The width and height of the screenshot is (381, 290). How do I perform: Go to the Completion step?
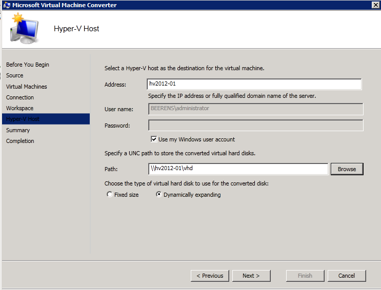click(20, 141)
